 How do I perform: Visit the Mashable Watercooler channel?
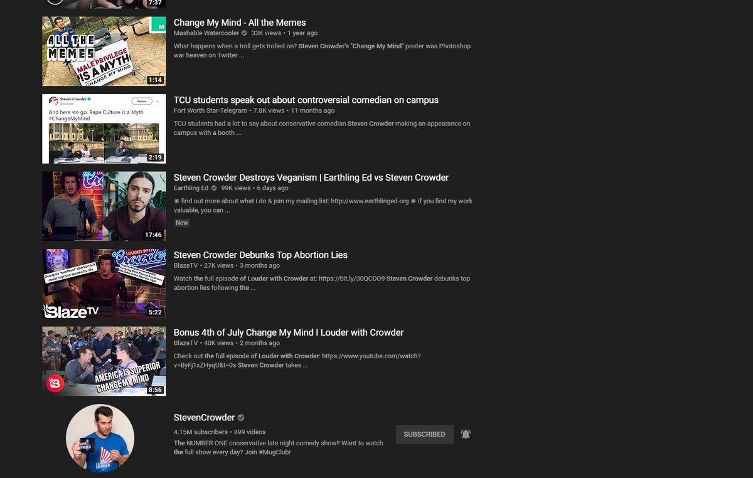(x=206, y=33)
